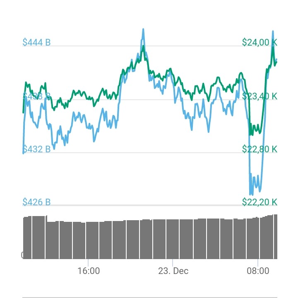Click the blue line's spike at far right
Viewport: 298px width, 298px height.
click(x=273, y=31)
